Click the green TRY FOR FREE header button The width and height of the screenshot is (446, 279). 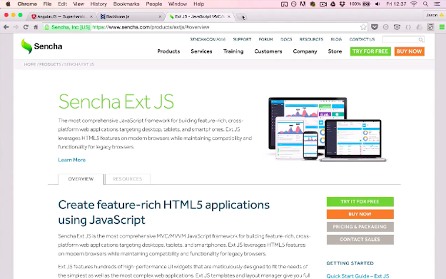click(370, 51)
